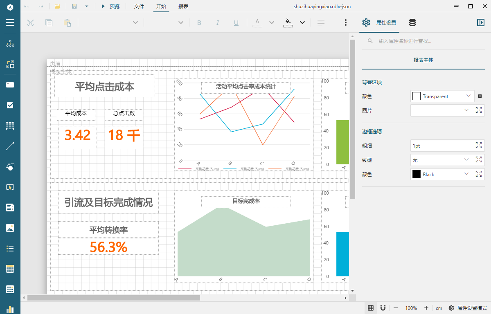Screen dimensions: 491x314
Task: Collapse the properties side panel
Action: [481, 23]
